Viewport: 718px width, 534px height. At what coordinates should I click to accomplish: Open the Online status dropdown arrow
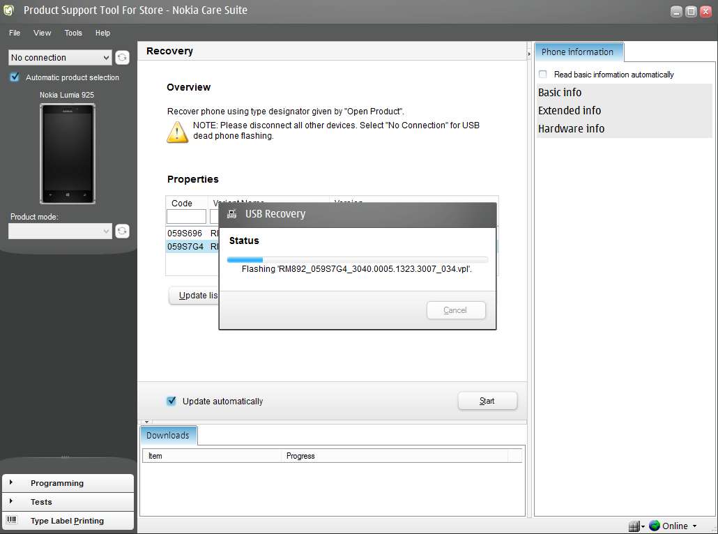tap(694, 526)
